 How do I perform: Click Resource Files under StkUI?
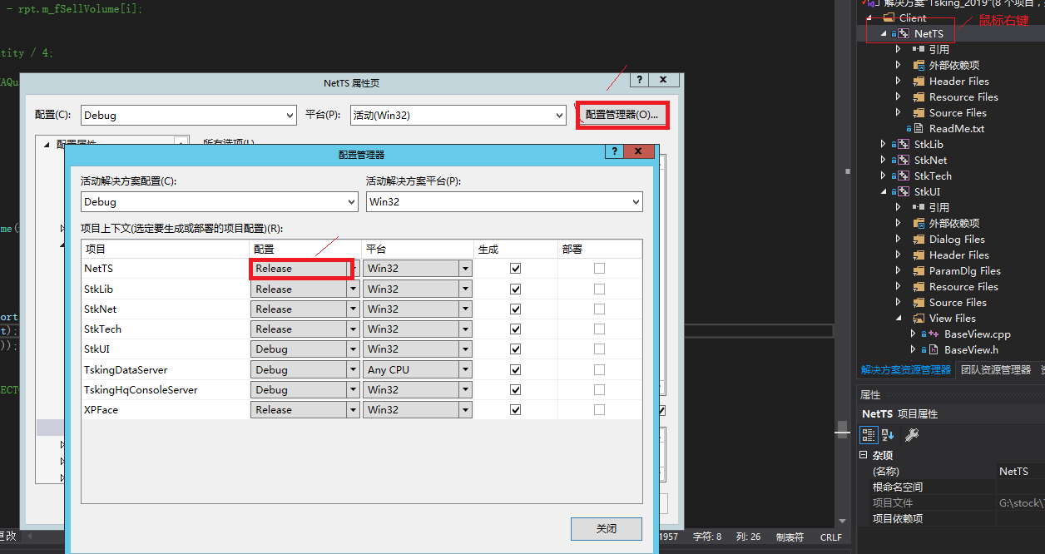(963, 287)
